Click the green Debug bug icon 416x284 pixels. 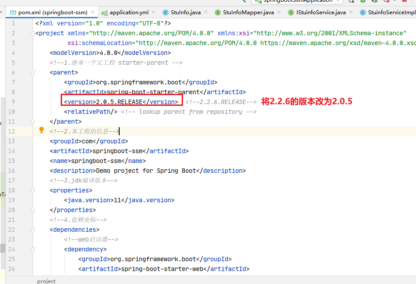point(362,2)
